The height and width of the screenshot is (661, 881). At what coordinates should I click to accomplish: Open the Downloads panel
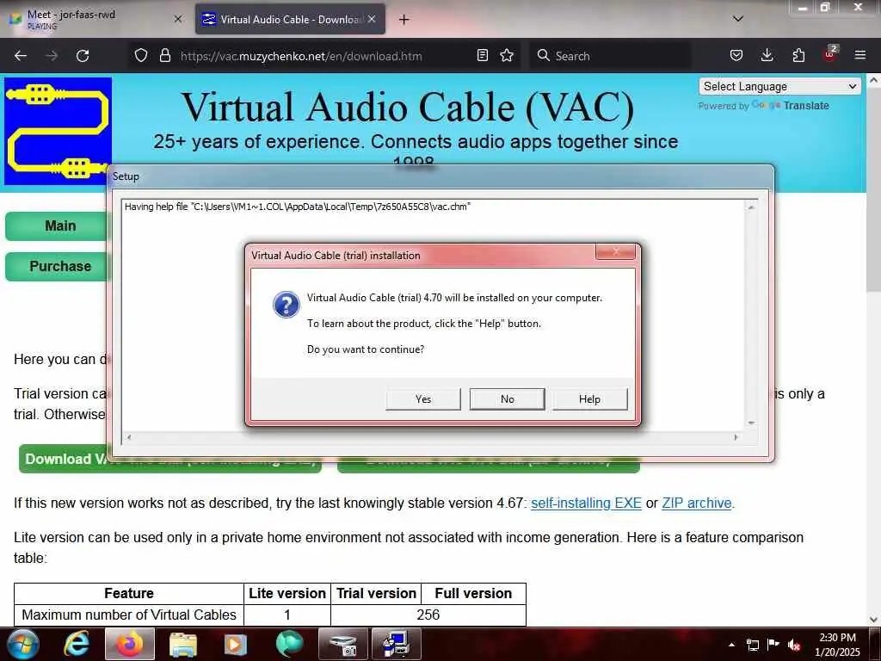coord(767,56)
